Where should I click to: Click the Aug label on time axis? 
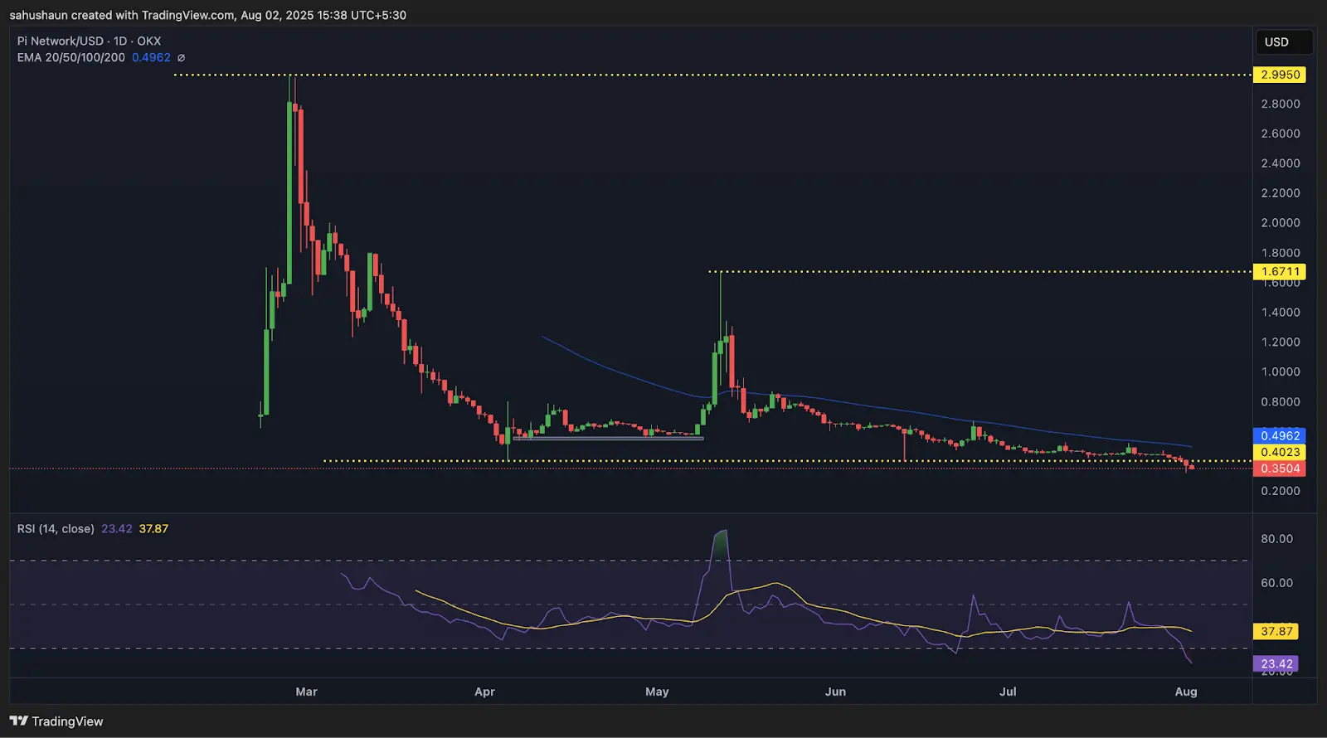1186,692
